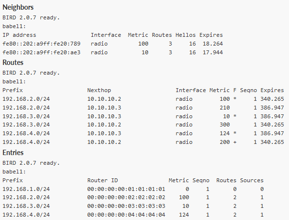The height and width of the screenshot is (220, 289).
Task: Click the Nexthop column header
Action: click(99, 90)
